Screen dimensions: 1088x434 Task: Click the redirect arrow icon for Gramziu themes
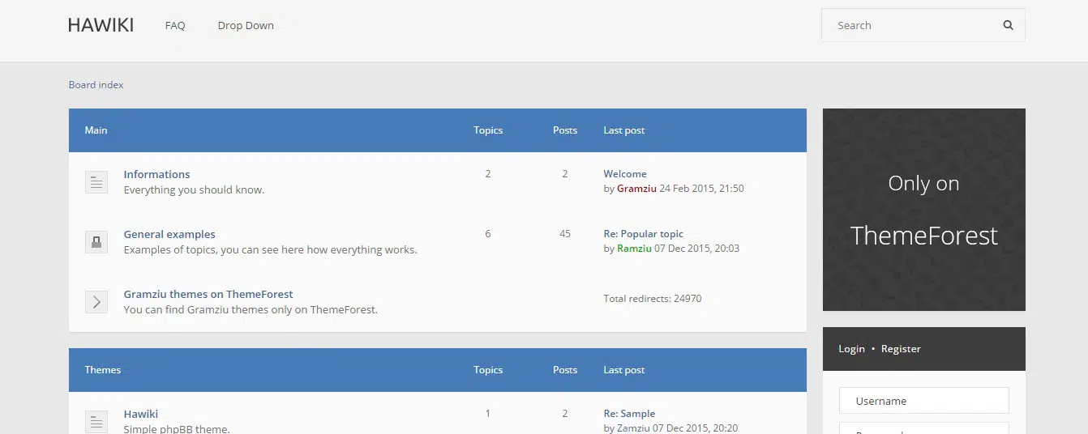96,302
